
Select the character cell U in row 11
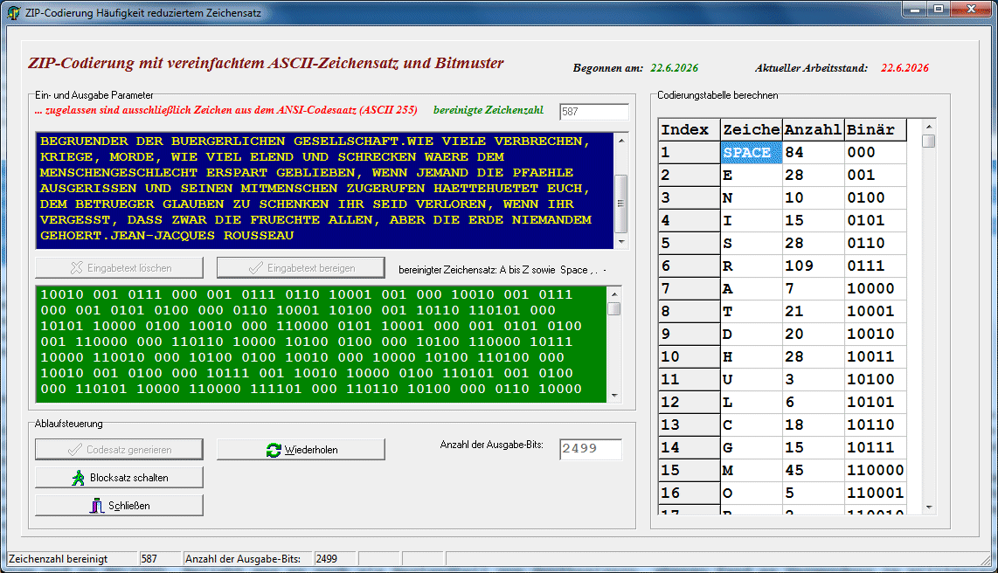[751, 380]
